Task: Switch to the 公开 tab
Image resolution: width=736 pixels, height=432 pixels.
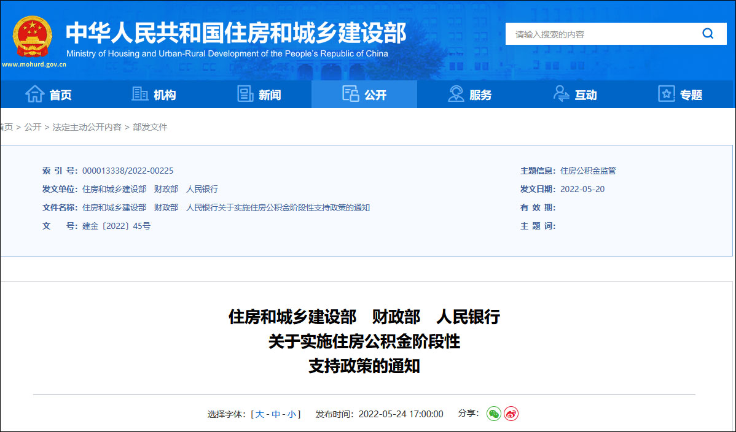Action: [x=364, y=93]
